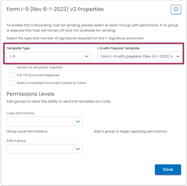
Task: Click the chevron arrow in Template Type select
Action: (86, 56)
